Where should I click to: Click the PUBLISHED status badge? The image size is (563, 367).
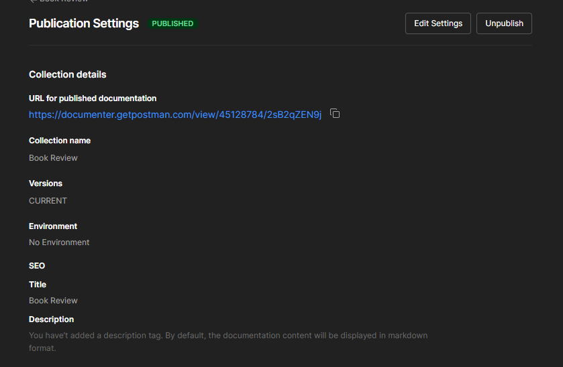(172, 23)
